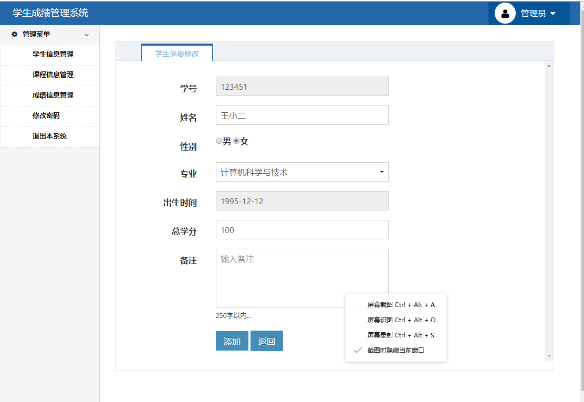Image resolution: width=584 pixels, height=402 pixels.
Task: Click the 出生时间 field 1995-12-12
Action: (x=302, y=201)
